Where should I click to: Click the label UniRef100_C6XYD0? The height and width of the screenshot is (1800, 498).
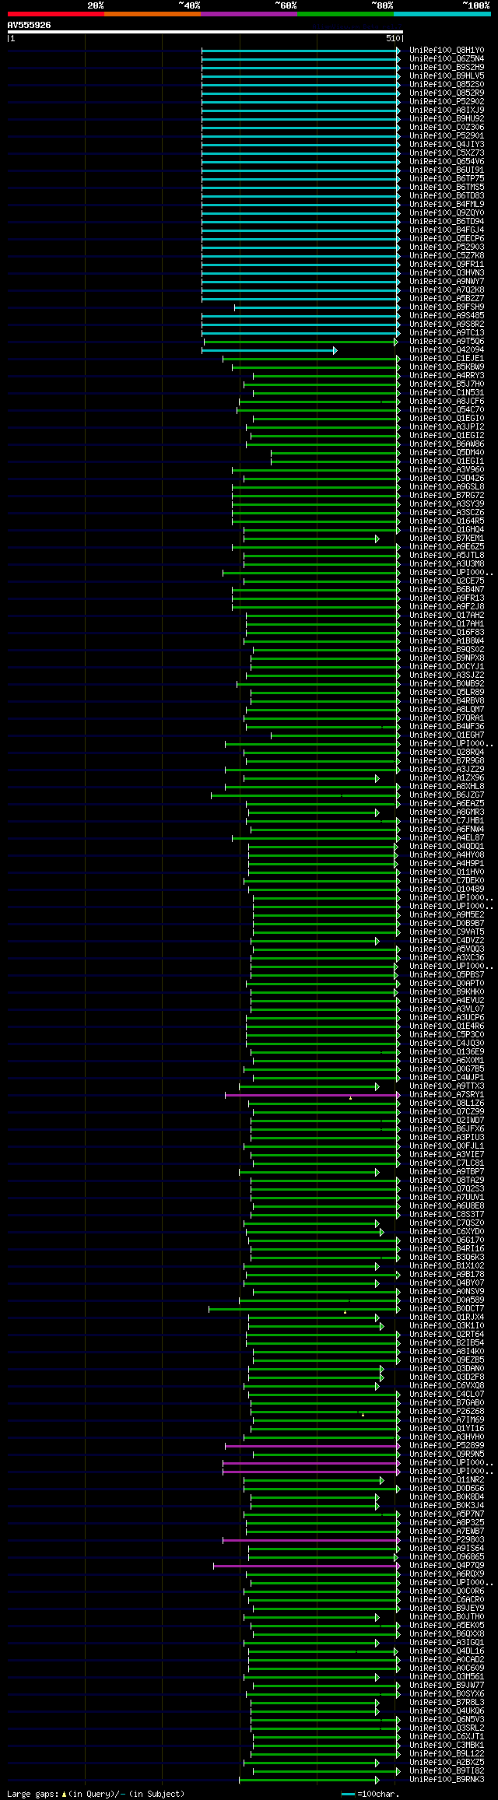tap(447, 1232)
